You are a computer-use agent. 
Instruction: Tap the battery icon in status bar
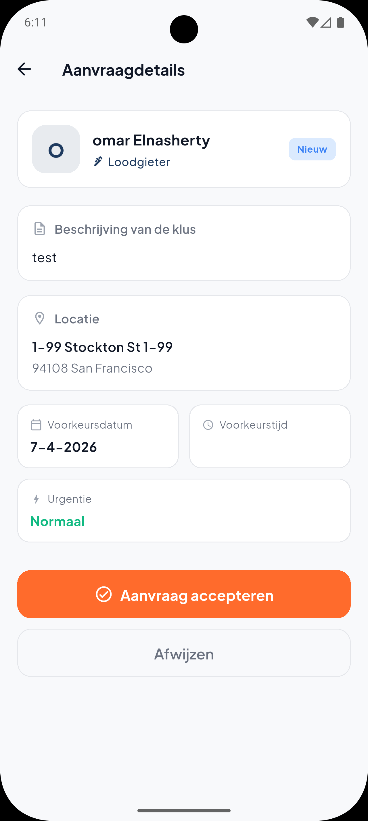point(340,22)
